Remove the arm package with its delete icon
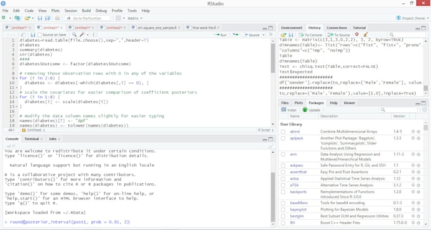Image resolution: width=431 pixels, height=230 pixels. [x=418, y=155]
